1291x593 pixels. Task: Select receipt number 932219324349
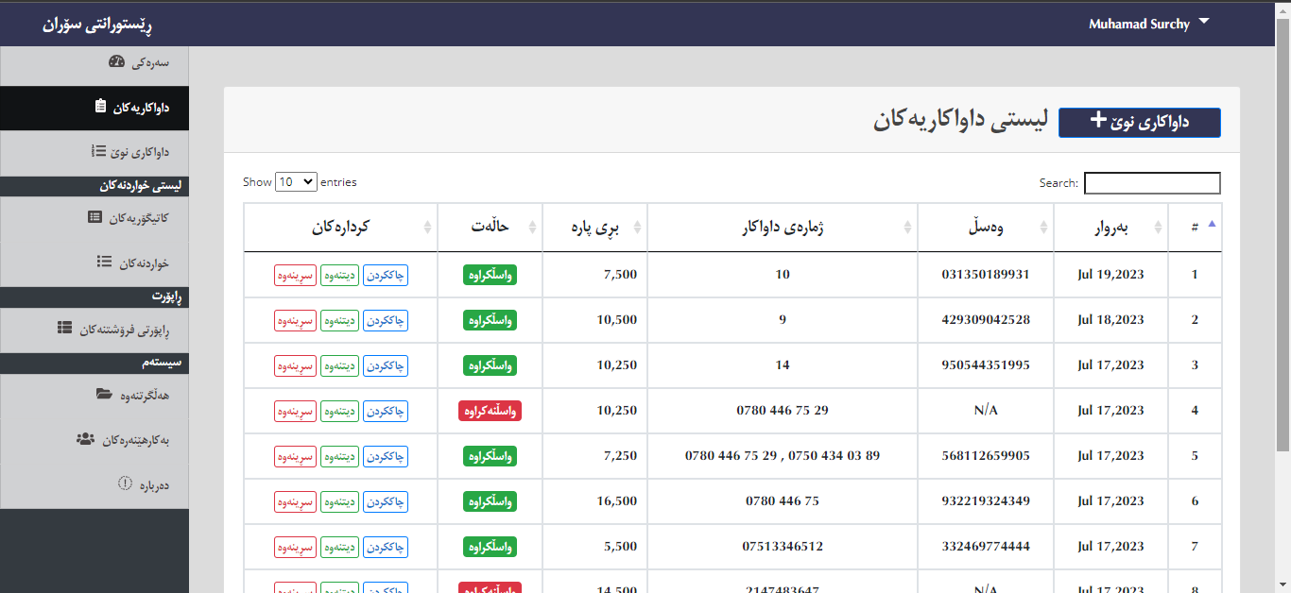(986, 501)
